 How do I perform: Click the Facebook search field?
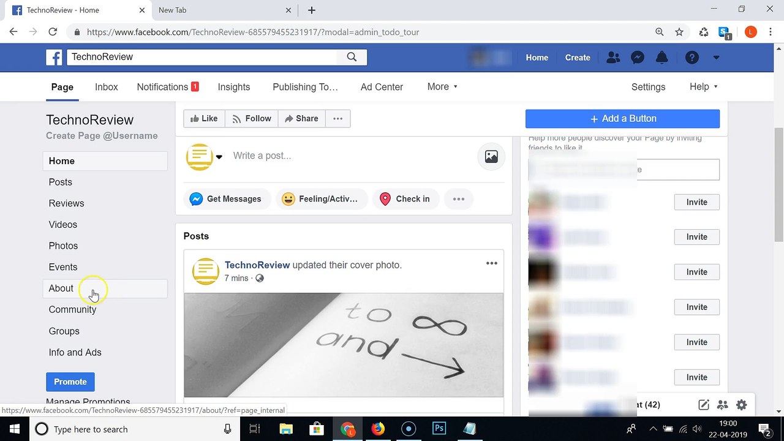point(202,57)
